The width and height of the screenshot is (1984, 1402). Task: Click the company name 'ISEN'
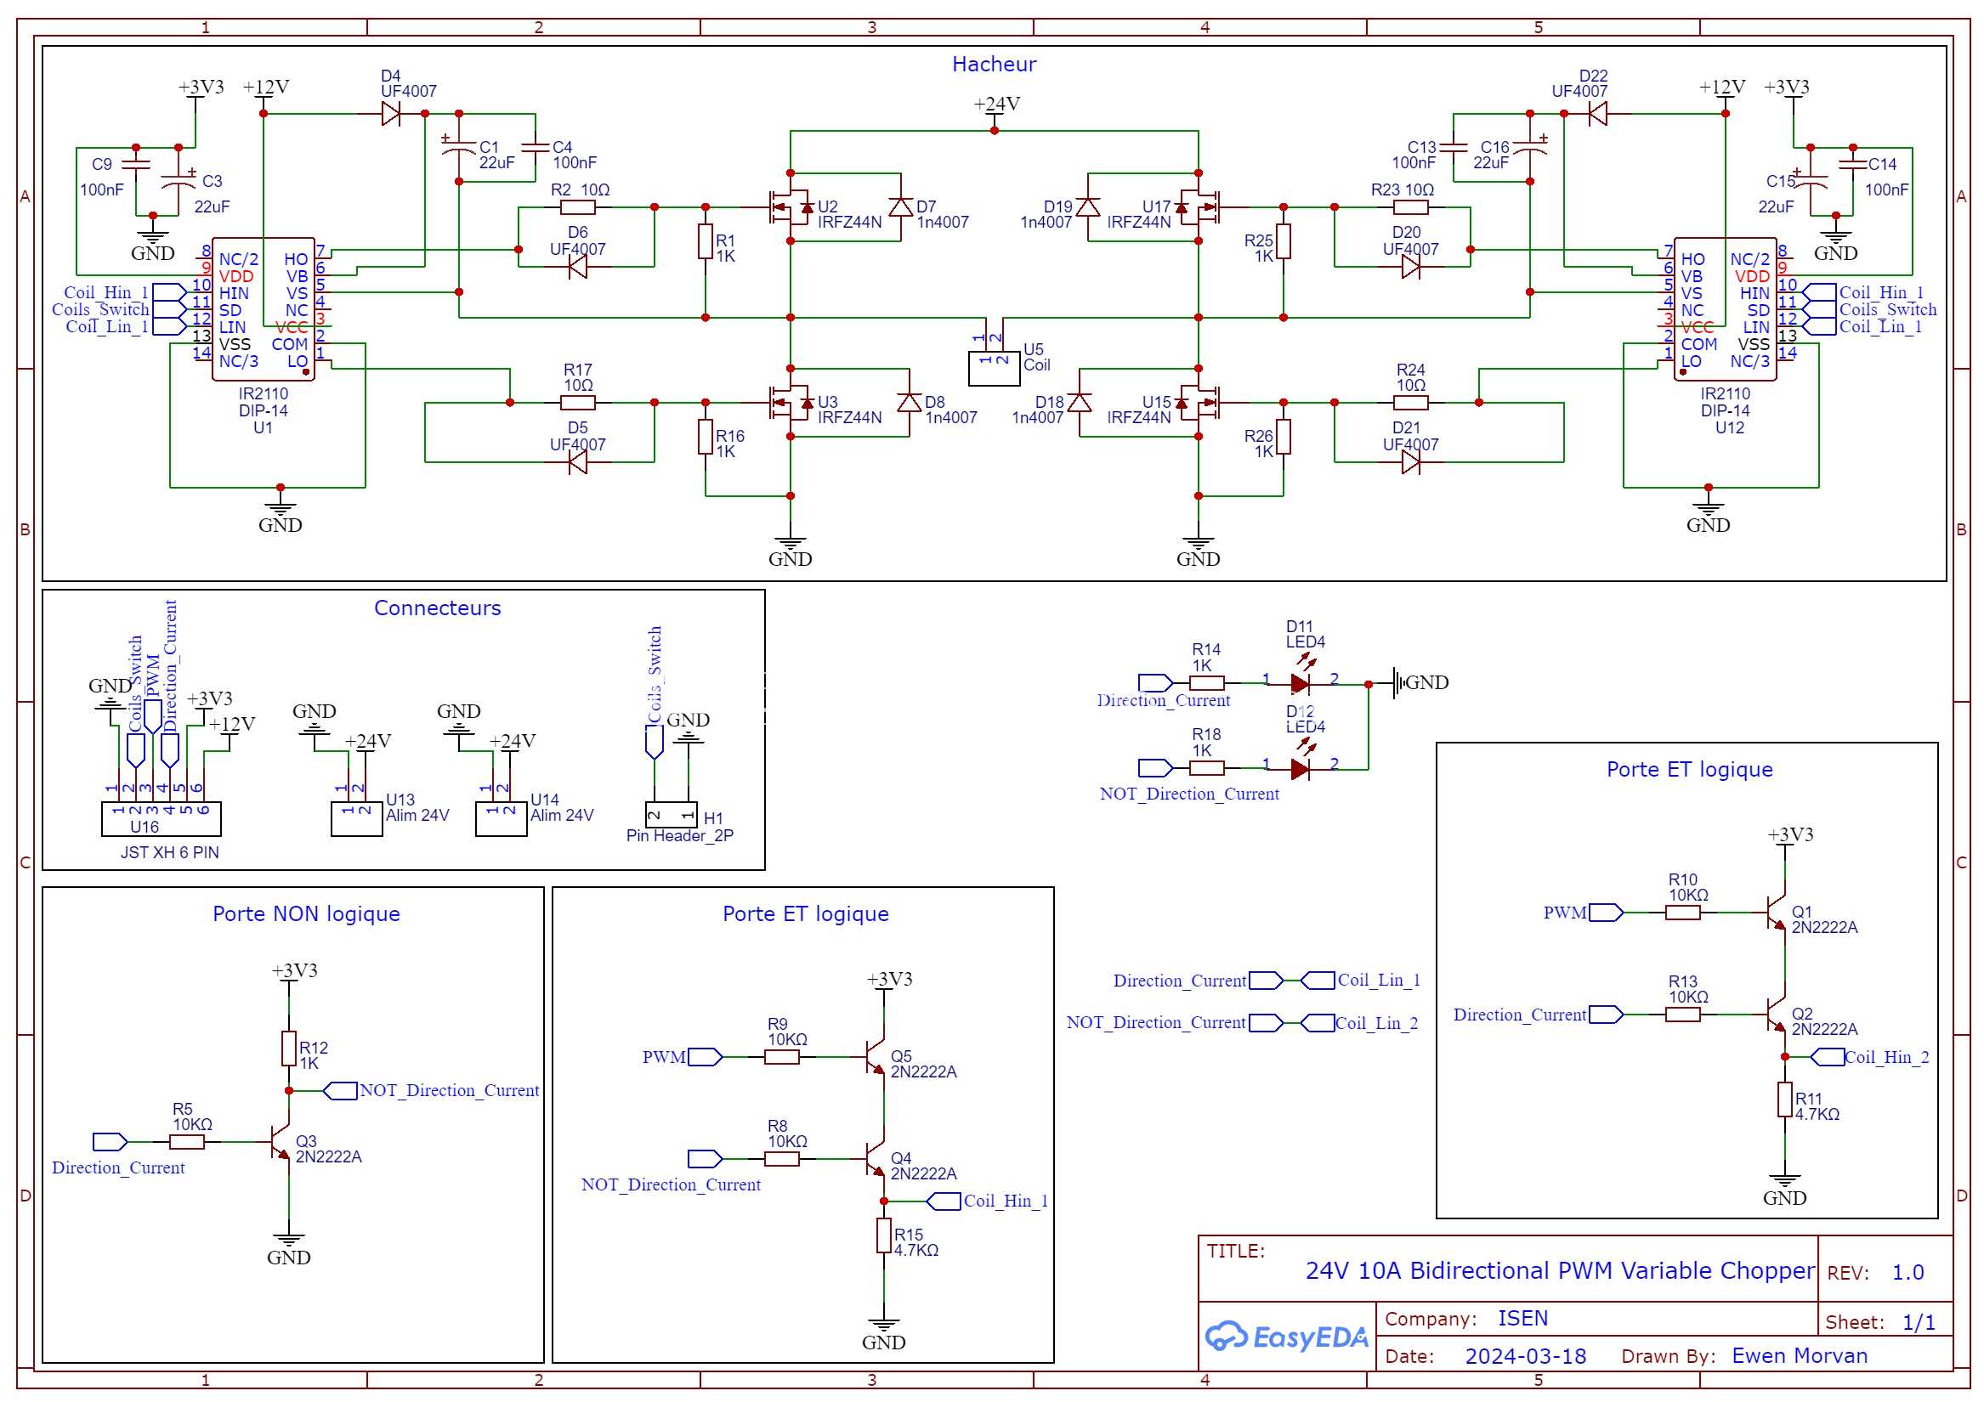pos(1522,1318)
